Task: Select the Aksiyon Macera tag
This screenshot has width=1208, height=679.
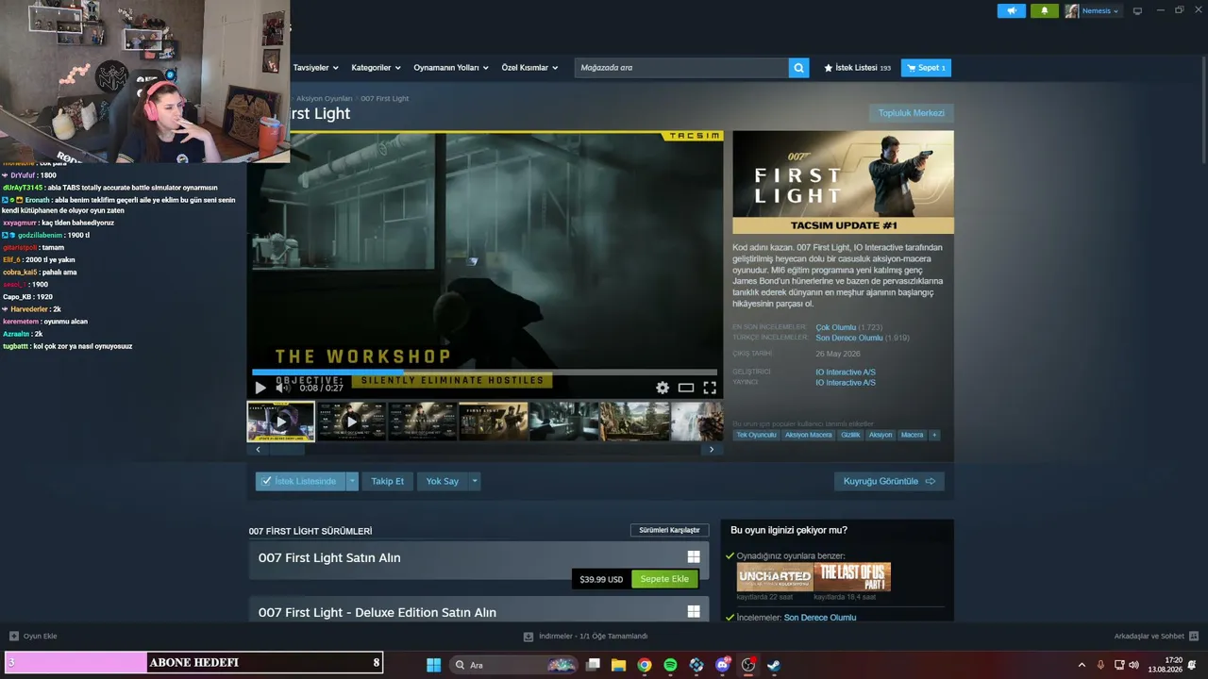Action: [x=809, y=435]
